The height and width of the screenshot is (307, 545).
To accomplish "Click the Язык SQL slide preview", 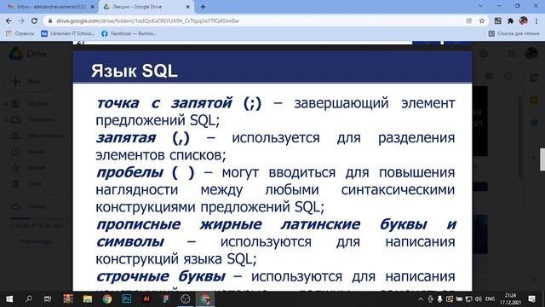I will pyautogui.click(x=272, y=171).
